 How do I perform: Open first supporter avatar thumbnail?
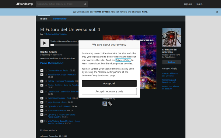105,104
